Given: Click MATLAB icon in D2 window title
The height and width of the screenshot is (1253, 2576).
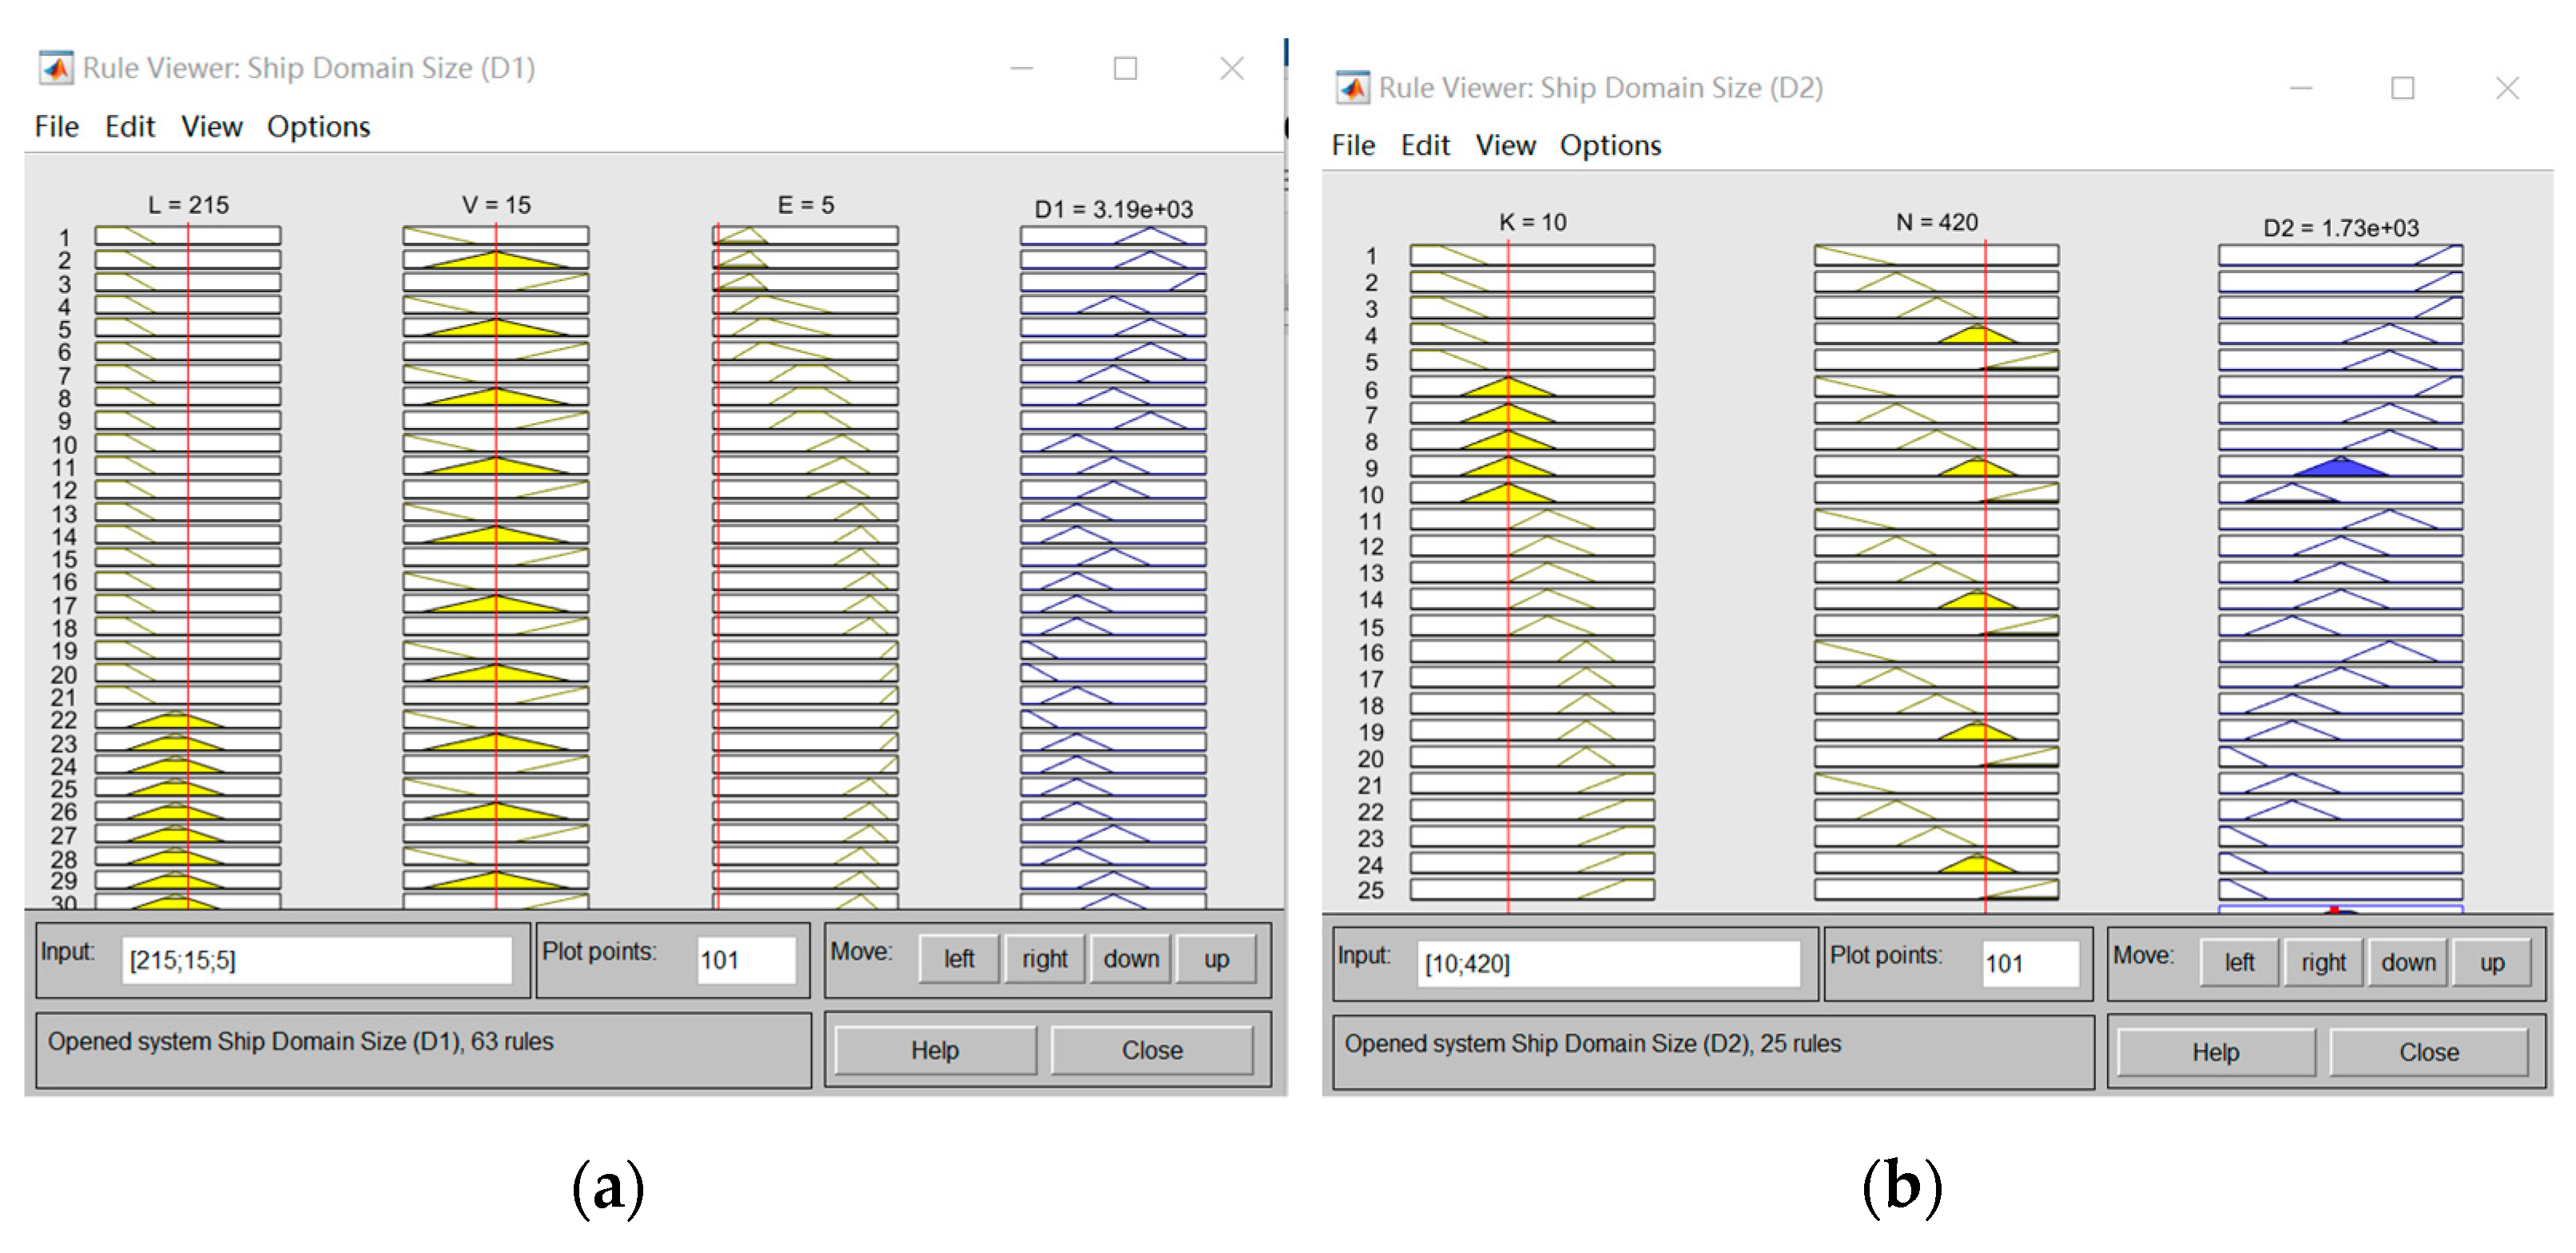Looking at the screenshot, I should tap(1352, 88).
